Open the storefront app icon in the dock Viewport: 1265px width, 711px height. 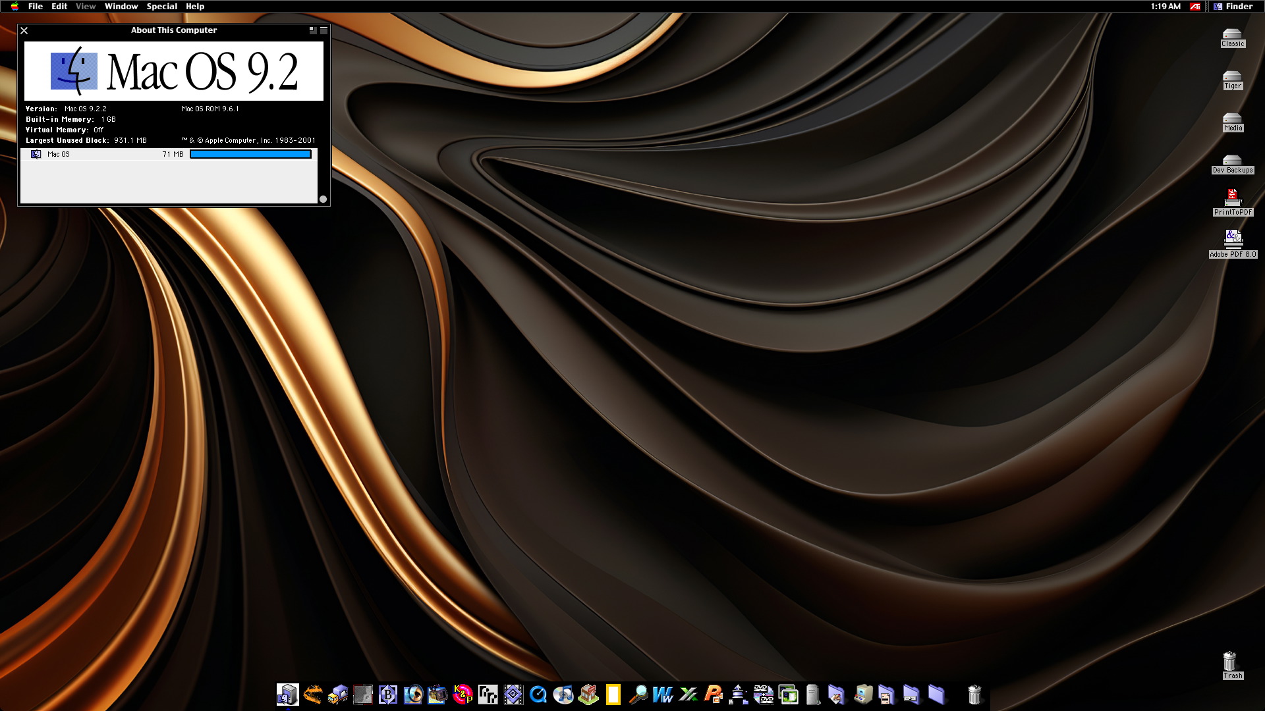click(x=588, y=695)
